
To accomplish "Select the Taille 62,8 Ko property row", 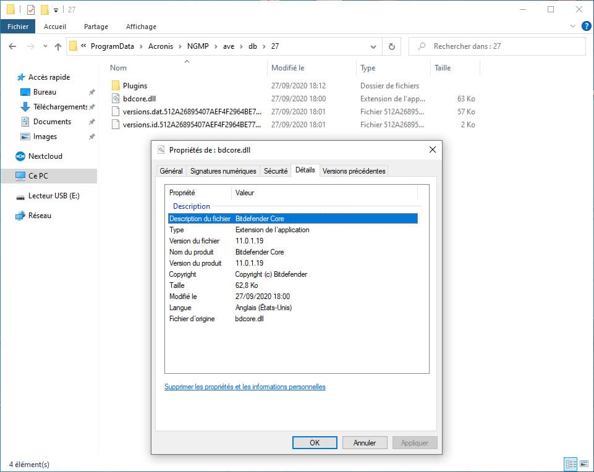I will (293, 285).
